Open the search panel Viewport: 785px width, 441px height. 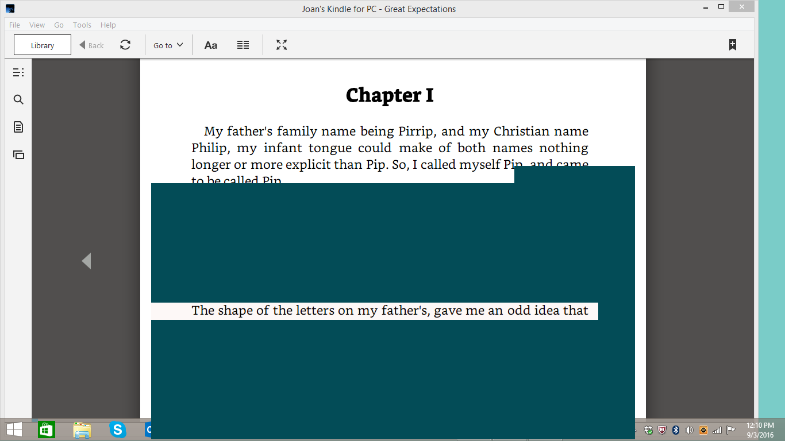pyautogui.click(x=18, y=99)
